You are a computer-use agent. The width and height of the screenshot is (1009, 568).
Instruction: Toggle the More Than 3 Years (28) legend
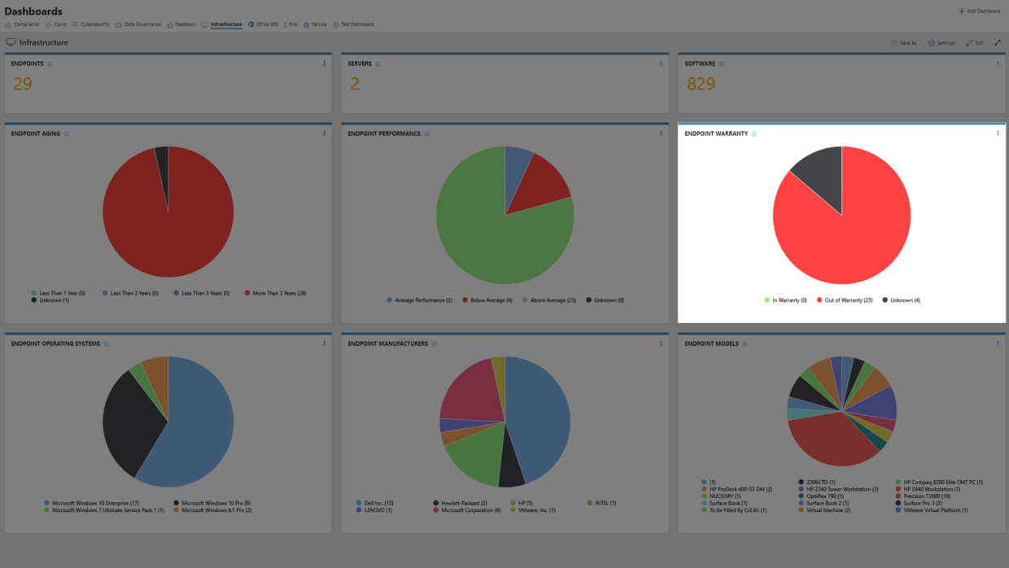[x=275, y=293]
